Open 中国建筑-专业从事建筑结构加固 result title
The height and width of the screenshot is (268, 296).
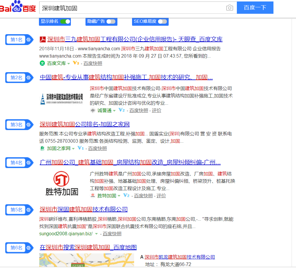point(126,77)
